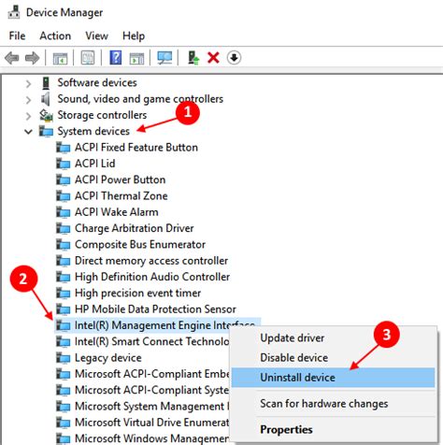Open the Help menu
This screenshot has width=443, height=445.
134,36
